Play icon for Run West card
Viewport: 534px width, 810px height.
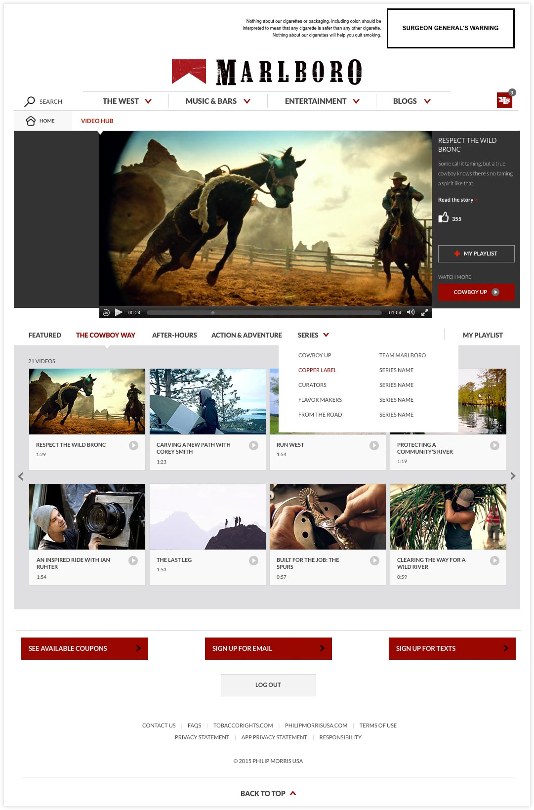click(374, 445)
